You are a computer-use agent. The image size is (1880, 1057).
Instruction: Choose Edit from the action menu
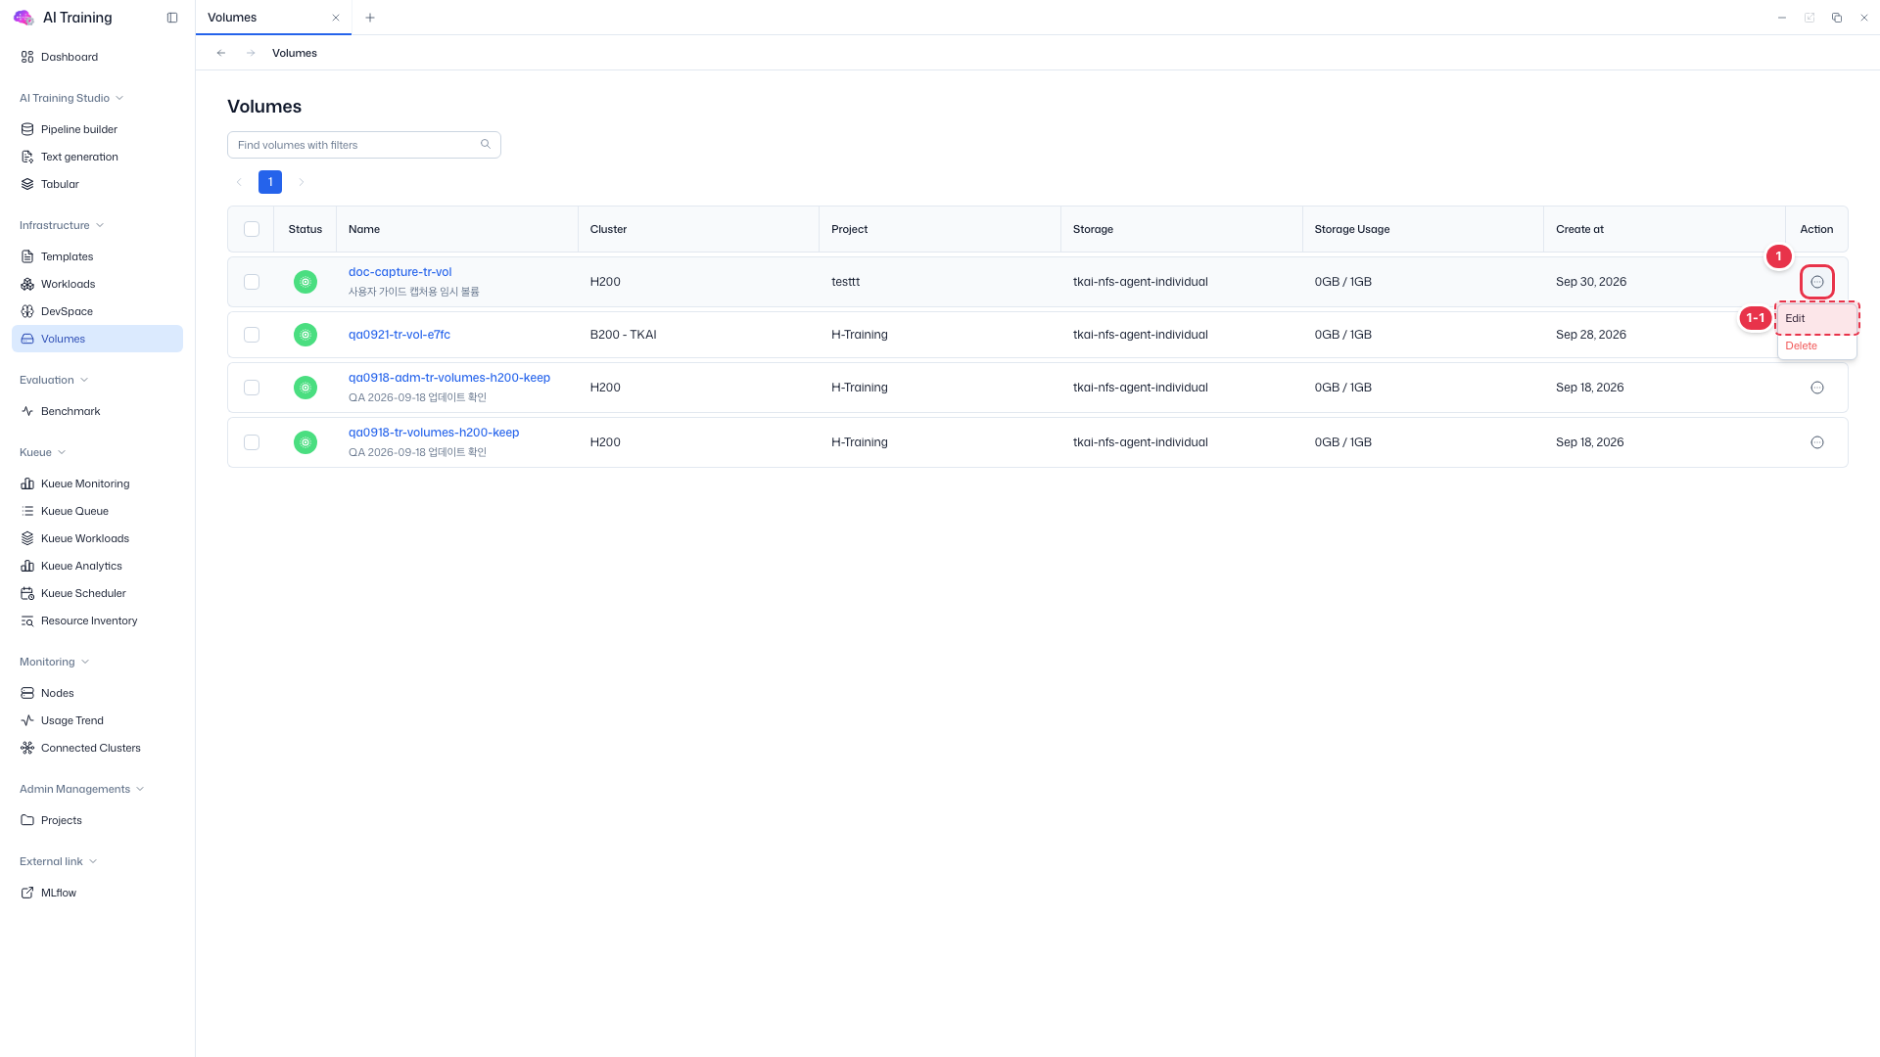[1817, 318]
